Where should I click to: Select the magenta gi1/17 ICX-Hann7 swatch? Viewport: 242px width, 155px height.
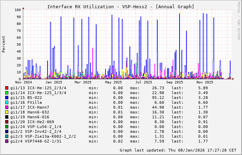[7, 107]
